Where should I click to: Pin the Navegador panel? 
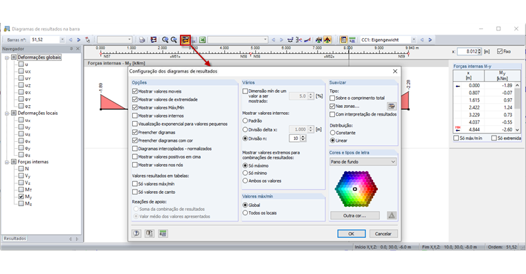point(71,48)
